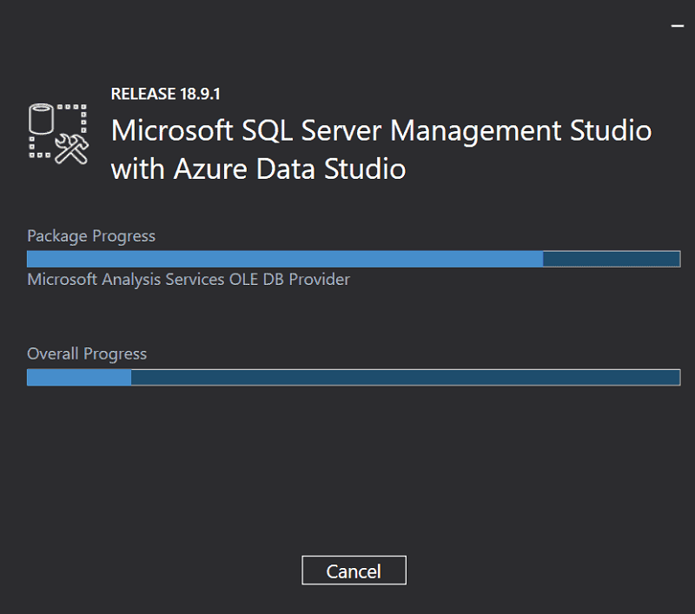Cancel the SSMS installation
695x614 pixels.
[353, 571]
